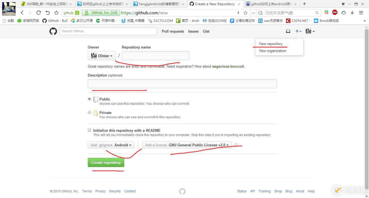Use the suggested name sagacious-broccoli
Screen dimensions: 369x198
coord(228,66)
